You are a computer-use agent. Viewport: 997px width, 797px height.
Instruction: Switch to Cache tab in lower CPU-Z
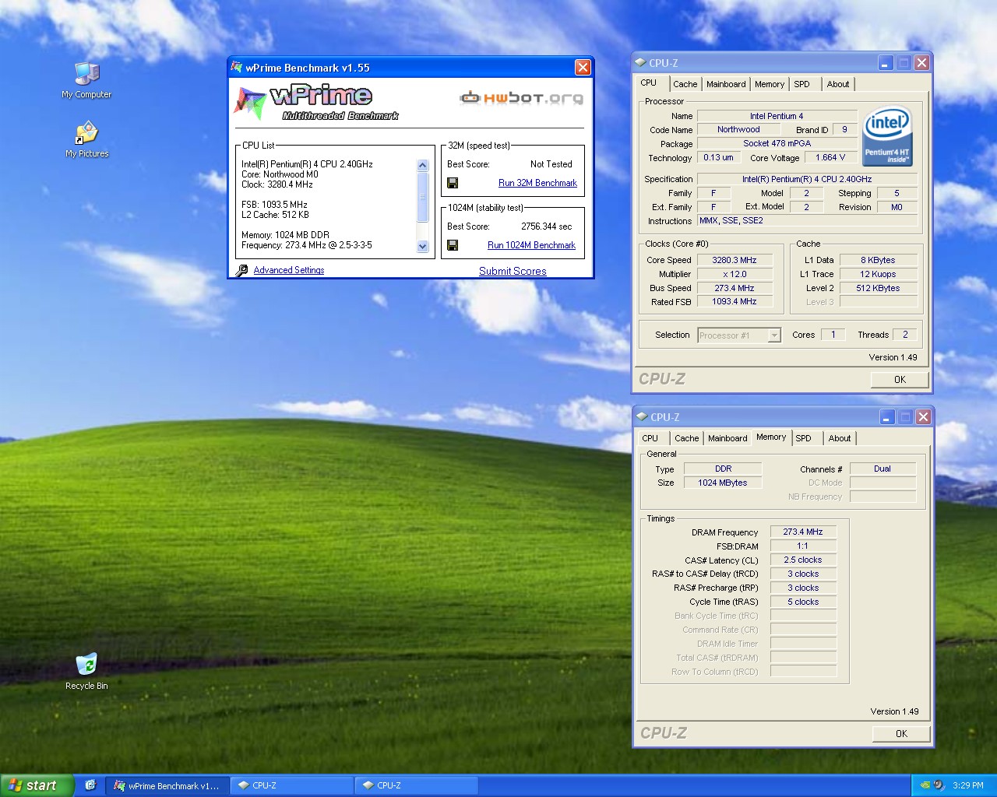[687, 438]
